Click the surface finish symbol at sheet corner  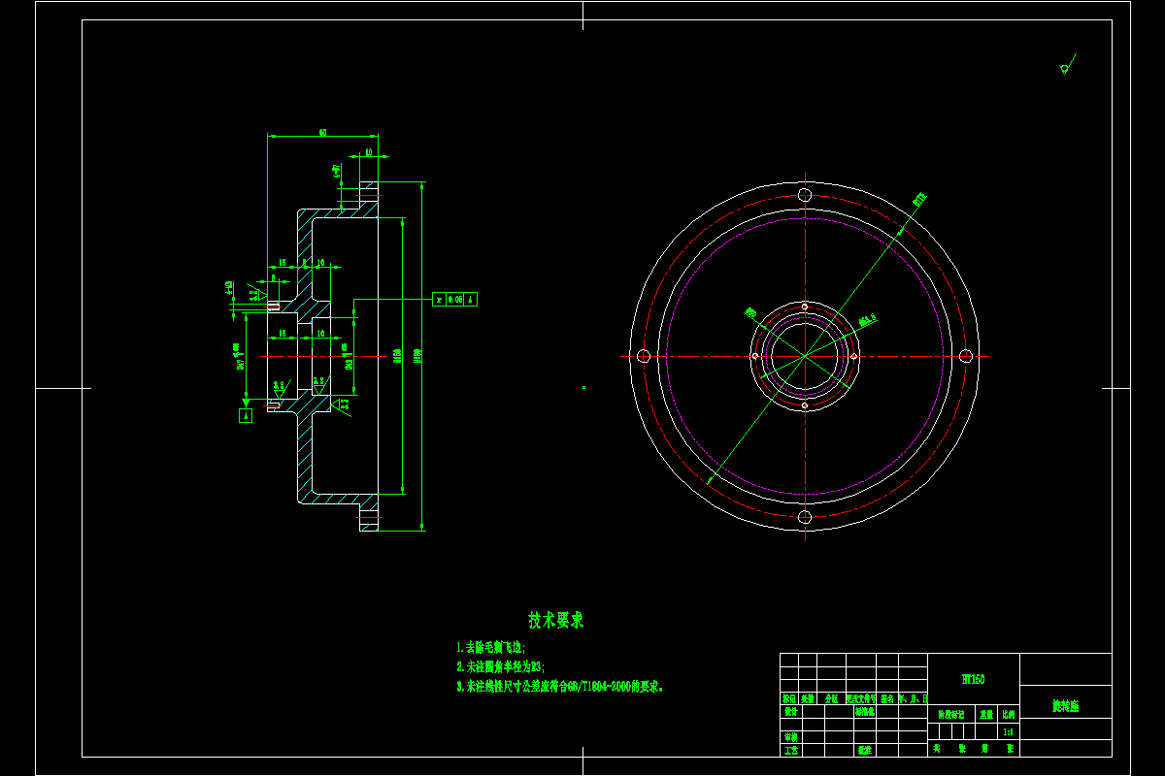[x=1066, y=66]
